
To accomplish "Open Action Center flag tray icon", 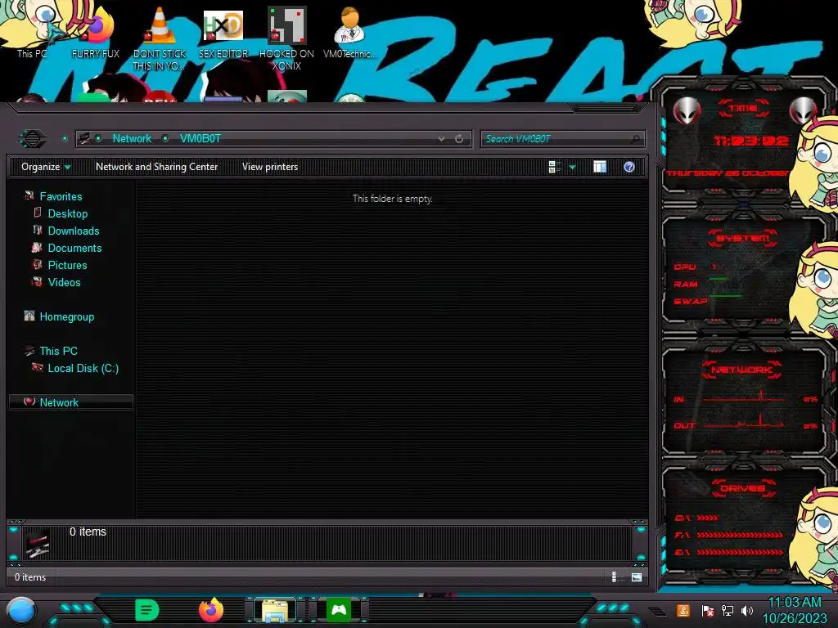I will 707,610.
